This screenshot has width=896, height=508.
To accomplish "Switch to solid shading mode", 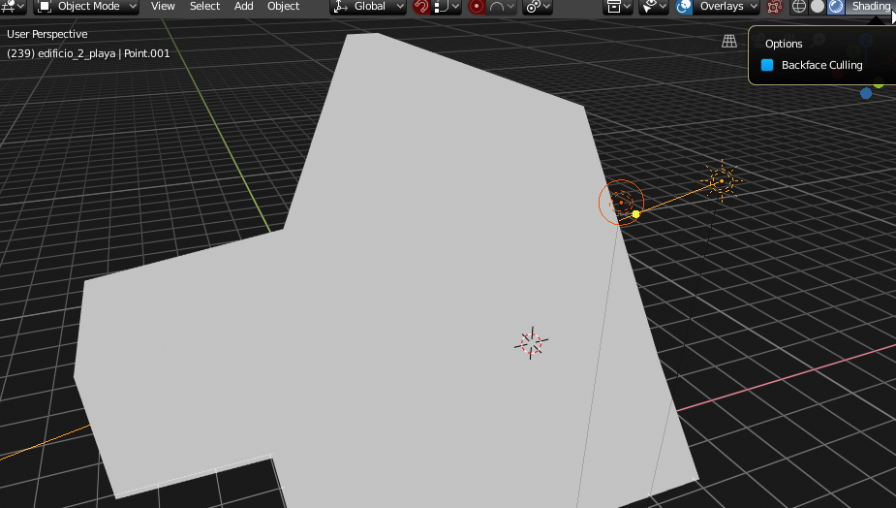I will (x=818, y=6).
